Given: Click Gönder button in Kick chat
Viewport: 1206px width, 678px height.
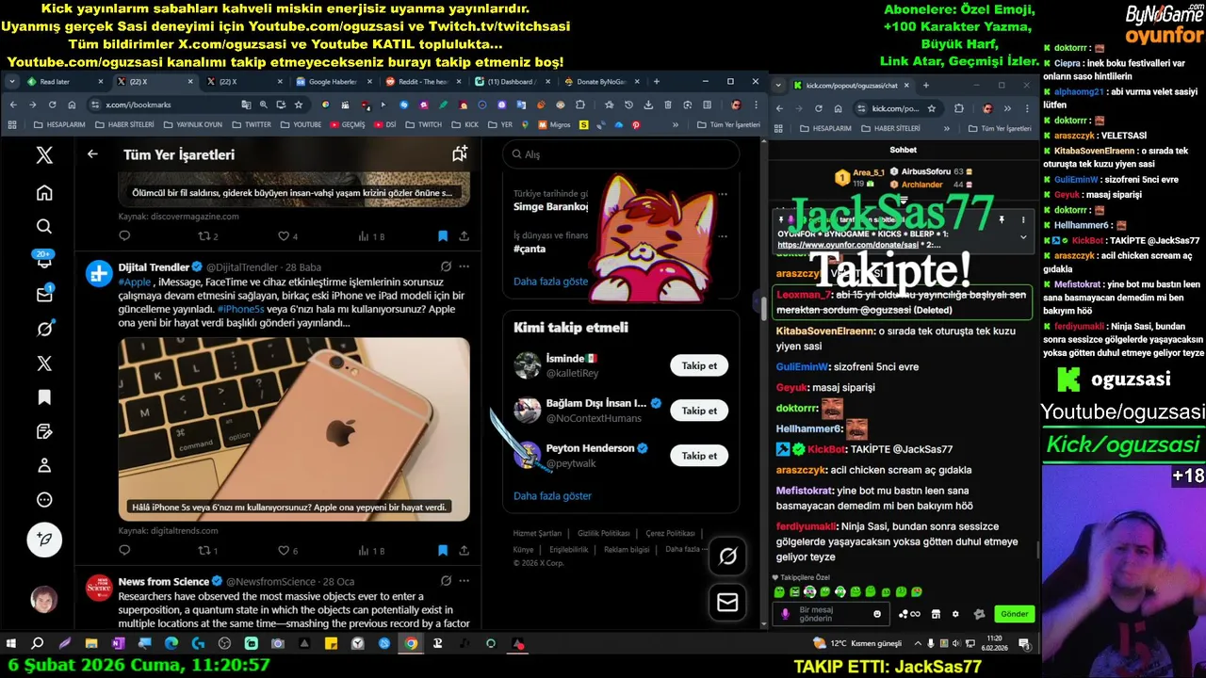Looking at the screenshot, I should (x=1014, y=614).
